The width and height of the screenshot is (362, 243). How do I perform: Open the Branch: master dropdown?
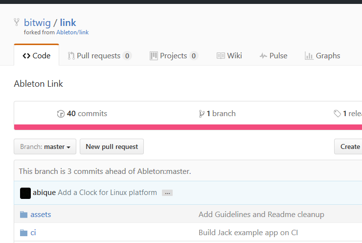tap(45, 146)
